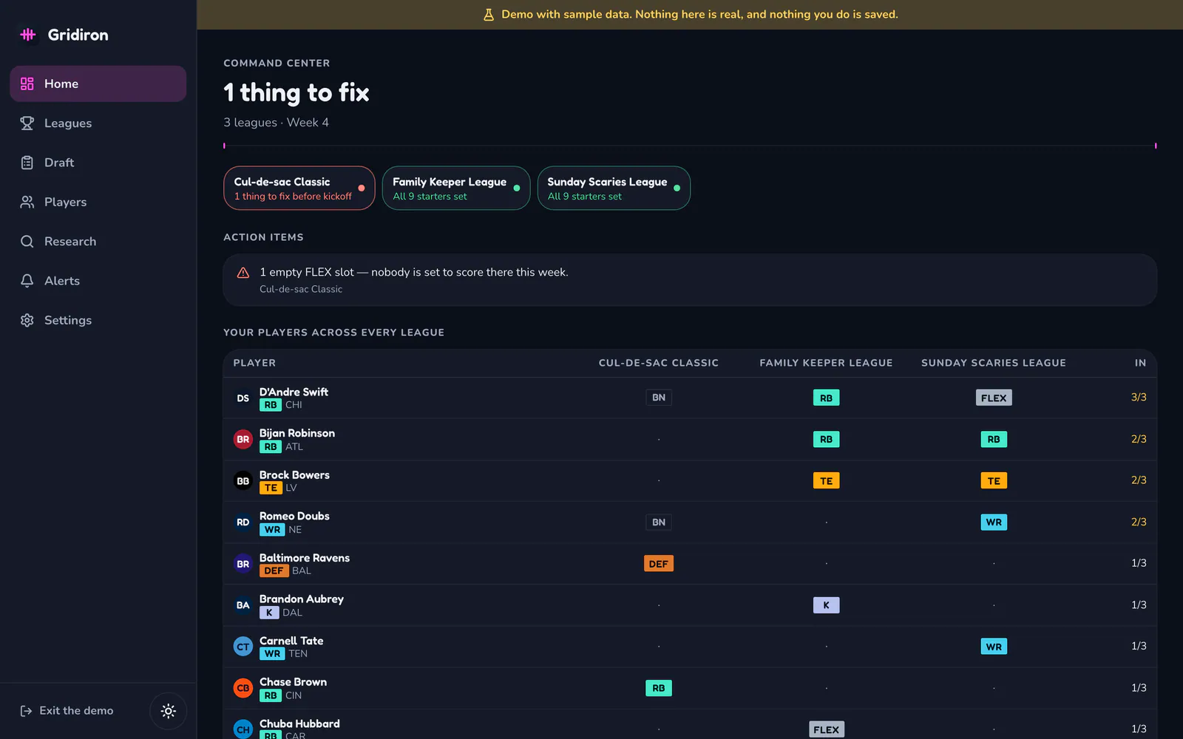Click the CUL-DE-SAC CLASSIC column header
This screenshot has height=739, width=1183.
[659, 363]
